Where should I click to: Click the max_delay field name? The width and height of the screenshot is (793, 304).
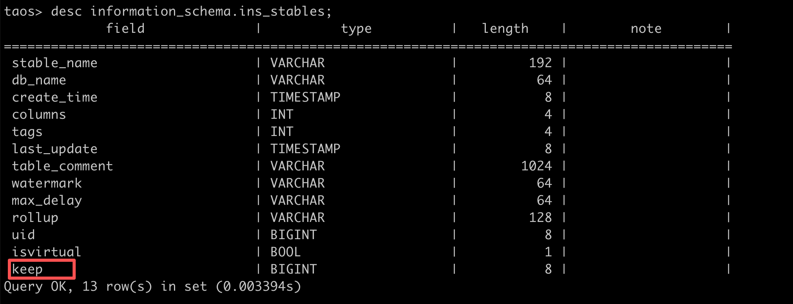tap(47, 200)
